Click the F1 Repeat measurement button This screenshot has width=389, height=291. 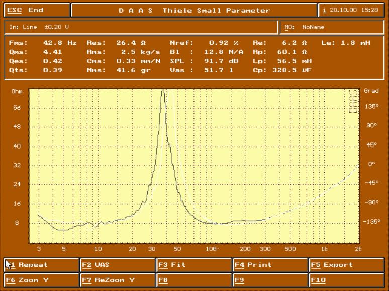(41, 265)
